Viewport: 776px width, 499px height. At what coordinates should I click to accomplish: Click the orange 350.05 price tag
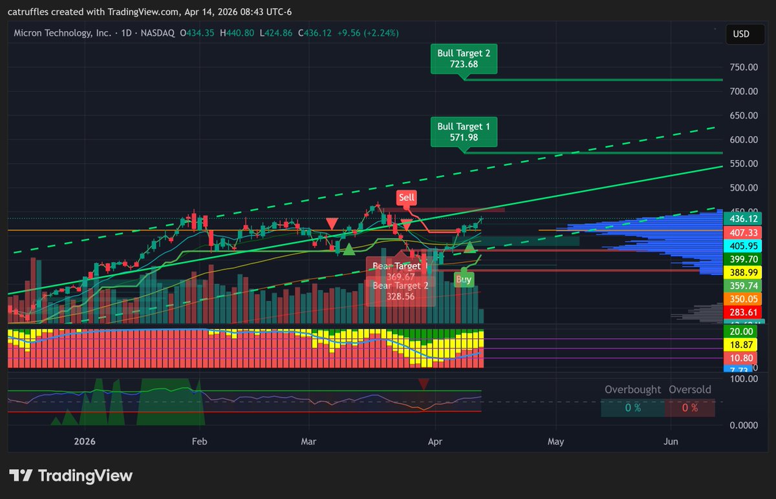coord(742,300)
